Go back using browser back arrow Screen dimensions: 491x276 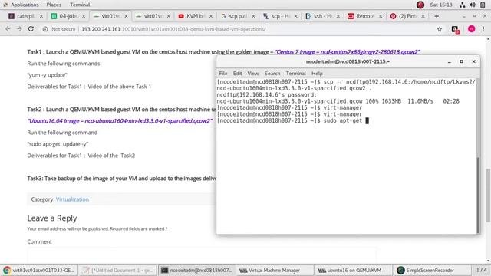tap(8, 29)
